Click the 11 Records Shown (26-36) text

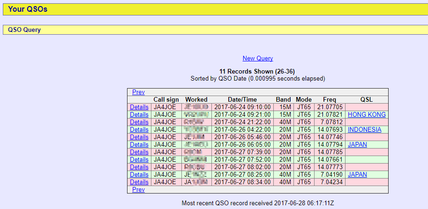pyautogui.click(x=257, y=72)
